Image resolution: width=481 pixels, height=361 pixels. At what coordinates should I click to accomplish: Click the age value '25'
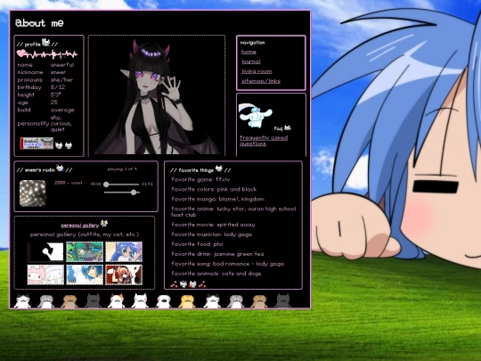click(x=54, y=103)
